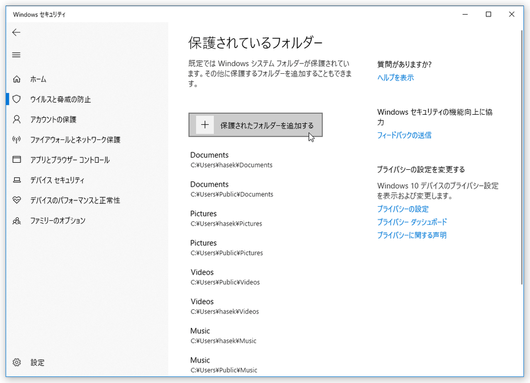Select Pictures folder under hasek path
The image size is (530, 383).
226,218
